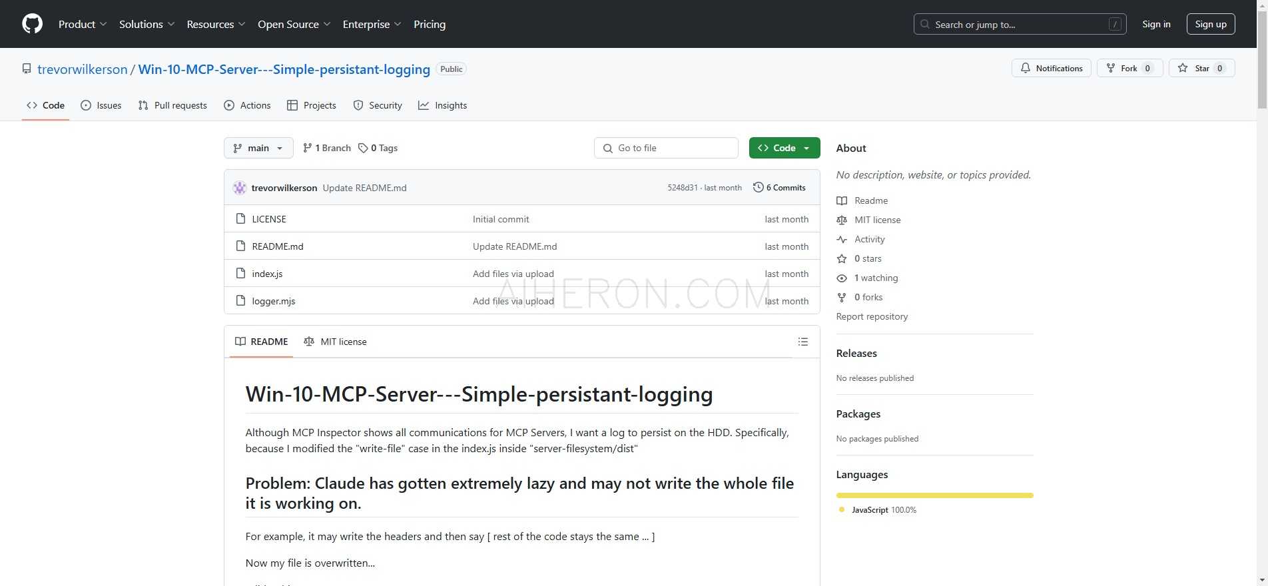1268x586 pixels.
Task: Click the yellow JavaScript language bar
Action: 935,495
